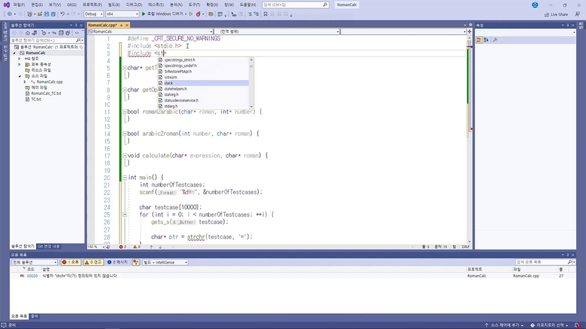The height and width of the screenshot is (329, 586).
Task: Click the pending changes filter clock icon
Action: (x=44, y=33)
